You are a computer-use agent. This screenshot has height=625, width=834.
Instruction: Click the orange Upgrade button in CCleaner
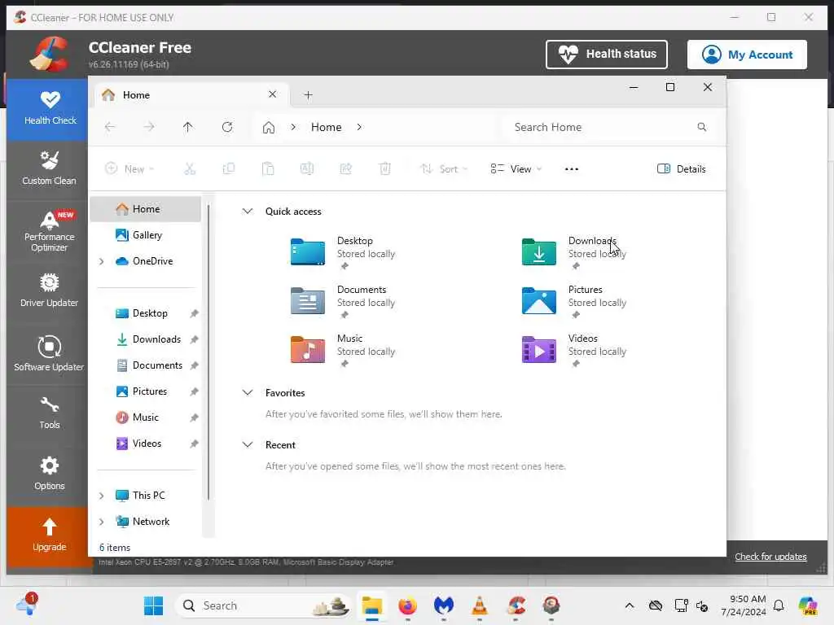click(49, 535)
